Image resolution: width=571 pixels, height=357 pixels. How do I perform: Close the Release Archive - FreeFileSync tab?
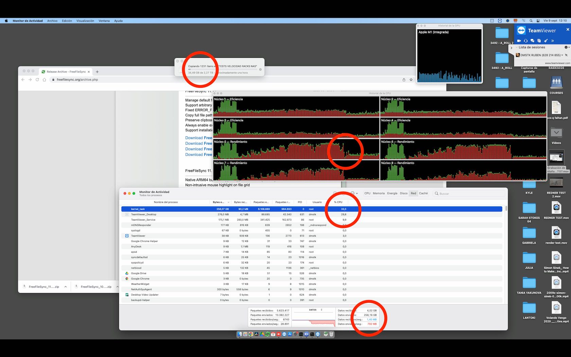pos(89,72)
